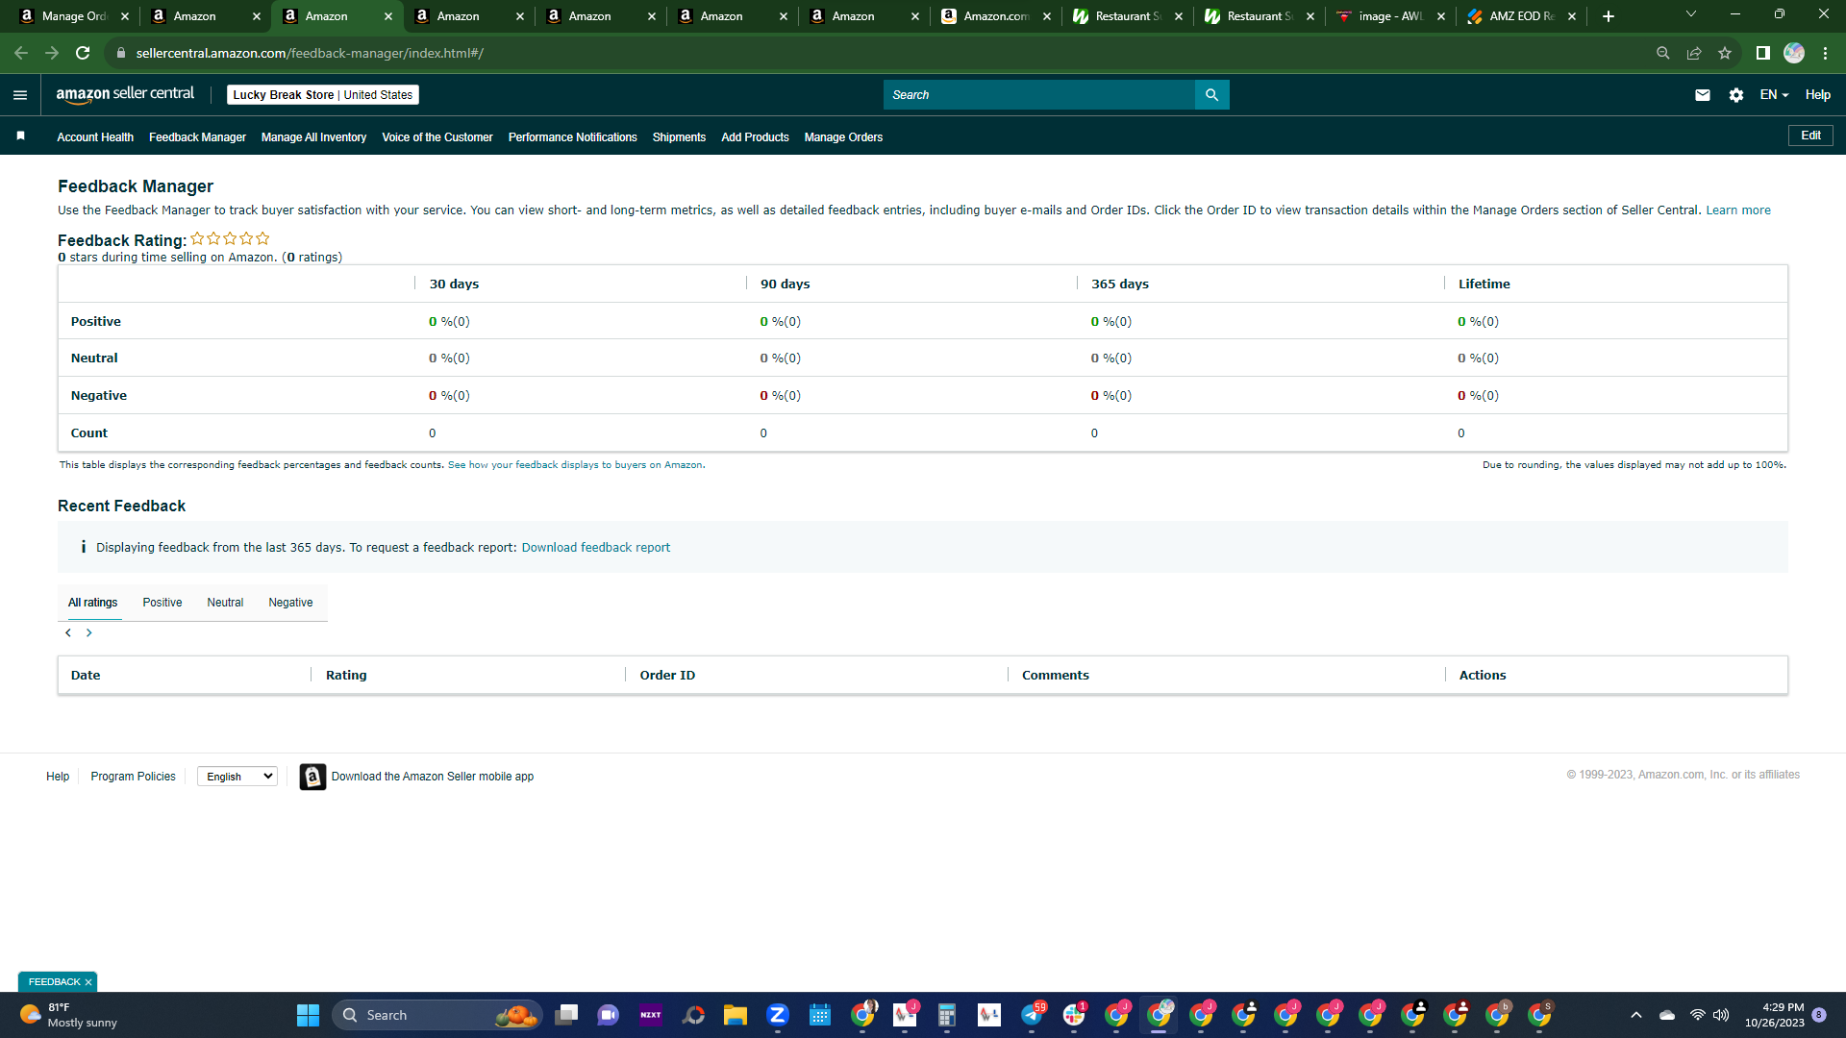1846x1038 pixels.
Task: Open Telegram from taskbar
Action: (x=1032, y=1015)
